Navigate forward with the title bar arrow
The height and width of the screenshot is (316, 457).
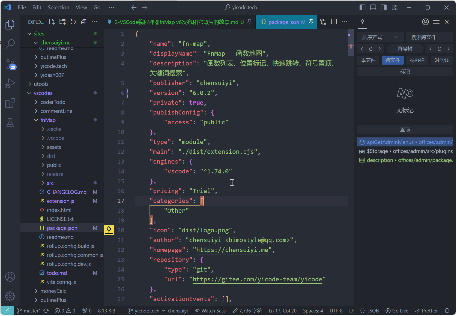click(145, 7)
